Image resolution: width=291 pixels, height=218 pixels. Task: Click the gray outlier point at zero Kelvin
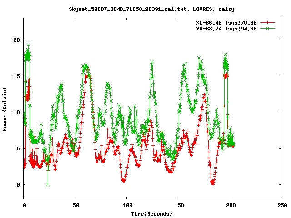tap(48, 184)
